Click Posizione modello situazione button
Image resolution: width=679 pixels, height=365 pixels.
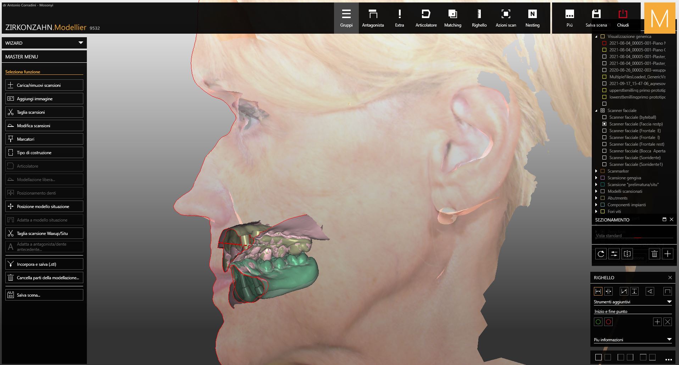(x=44, y=207)
